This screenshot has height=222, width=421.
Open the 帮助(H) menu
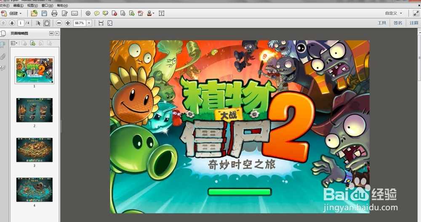[x=62, y=5]
